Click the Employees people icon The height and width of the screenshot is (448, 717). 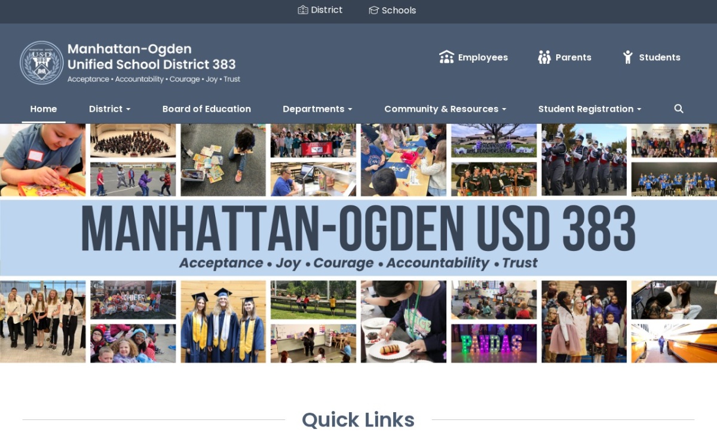(446, 57)
